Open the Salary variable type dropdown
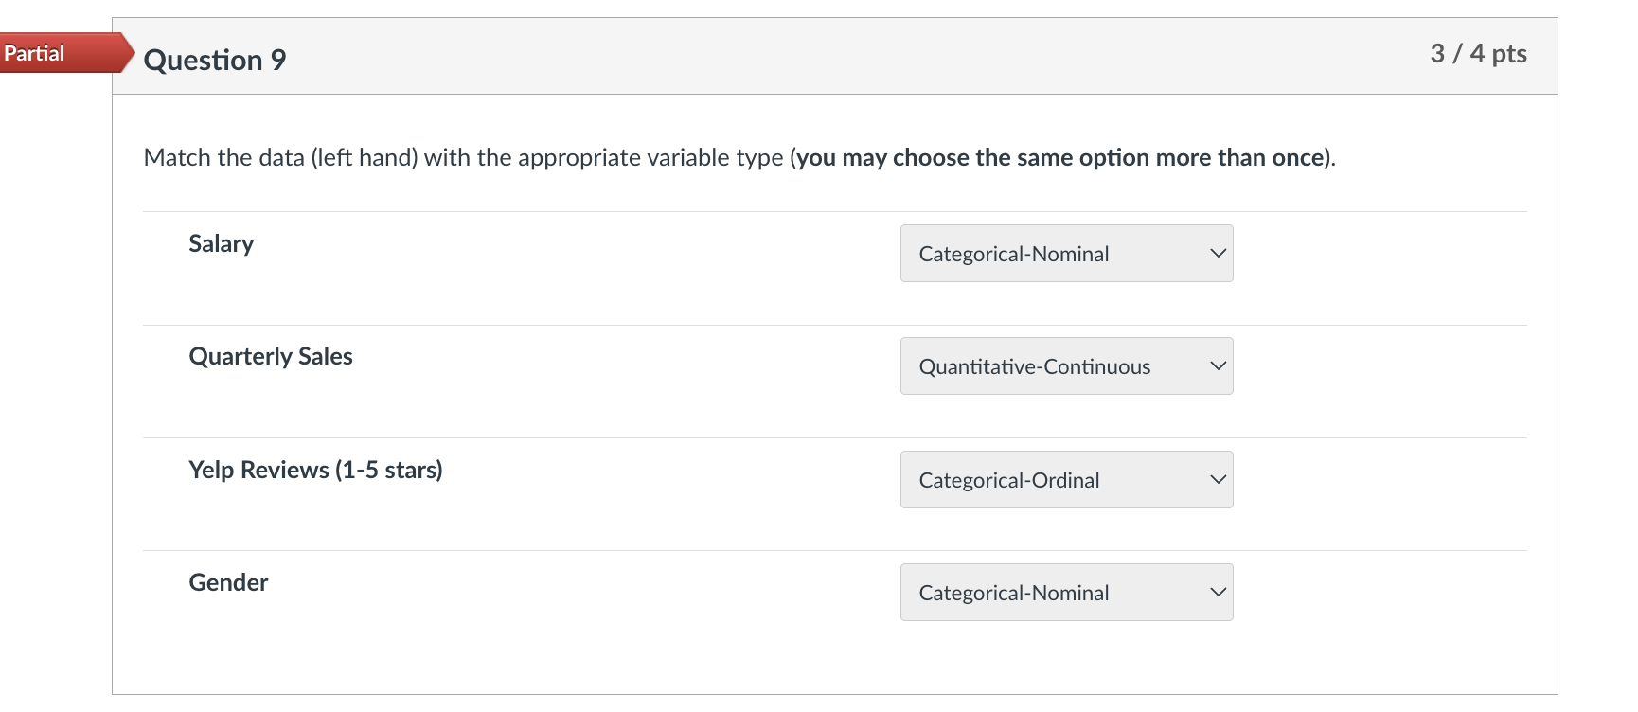Viewport: 1638px width, 712px height. click(x=1065, y=254)
